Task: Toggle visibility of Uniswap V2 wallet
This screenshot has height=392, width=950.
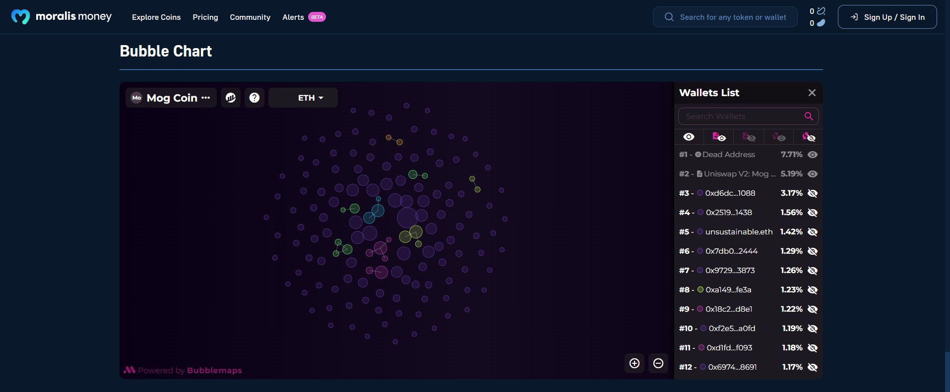Action: pos(813,174)
